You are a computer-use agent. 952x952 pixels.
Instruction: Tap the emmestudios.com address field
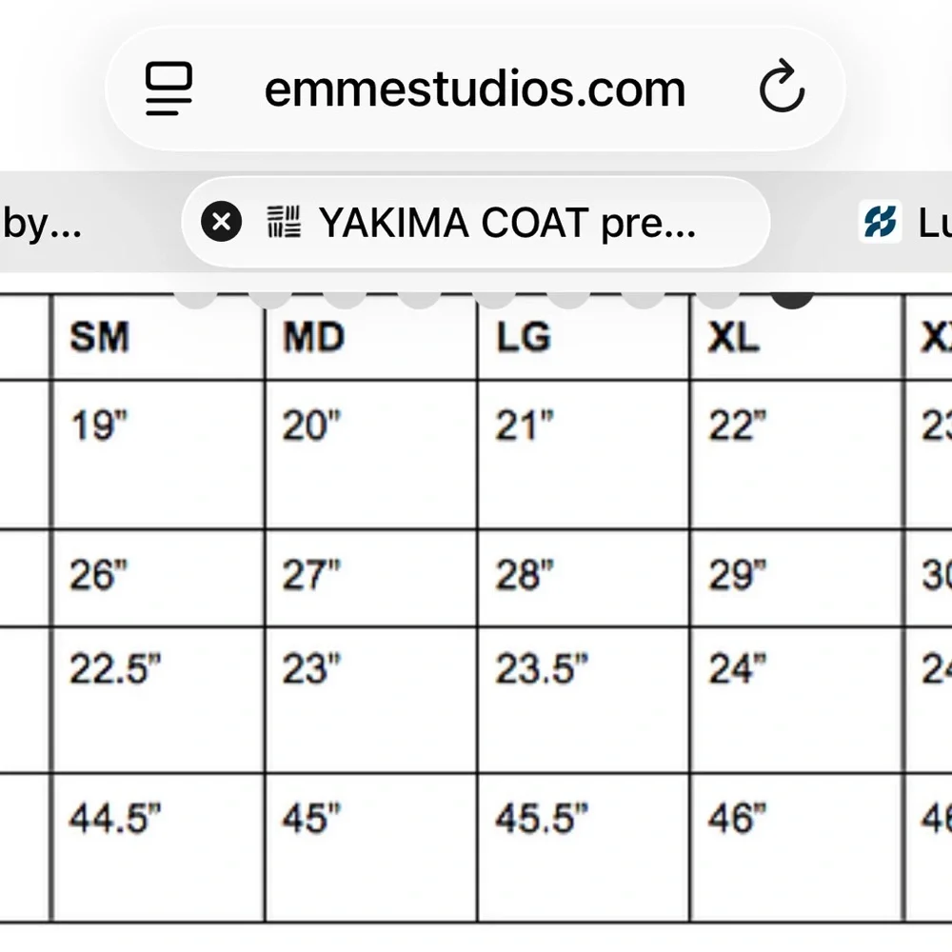coord(474,89)
